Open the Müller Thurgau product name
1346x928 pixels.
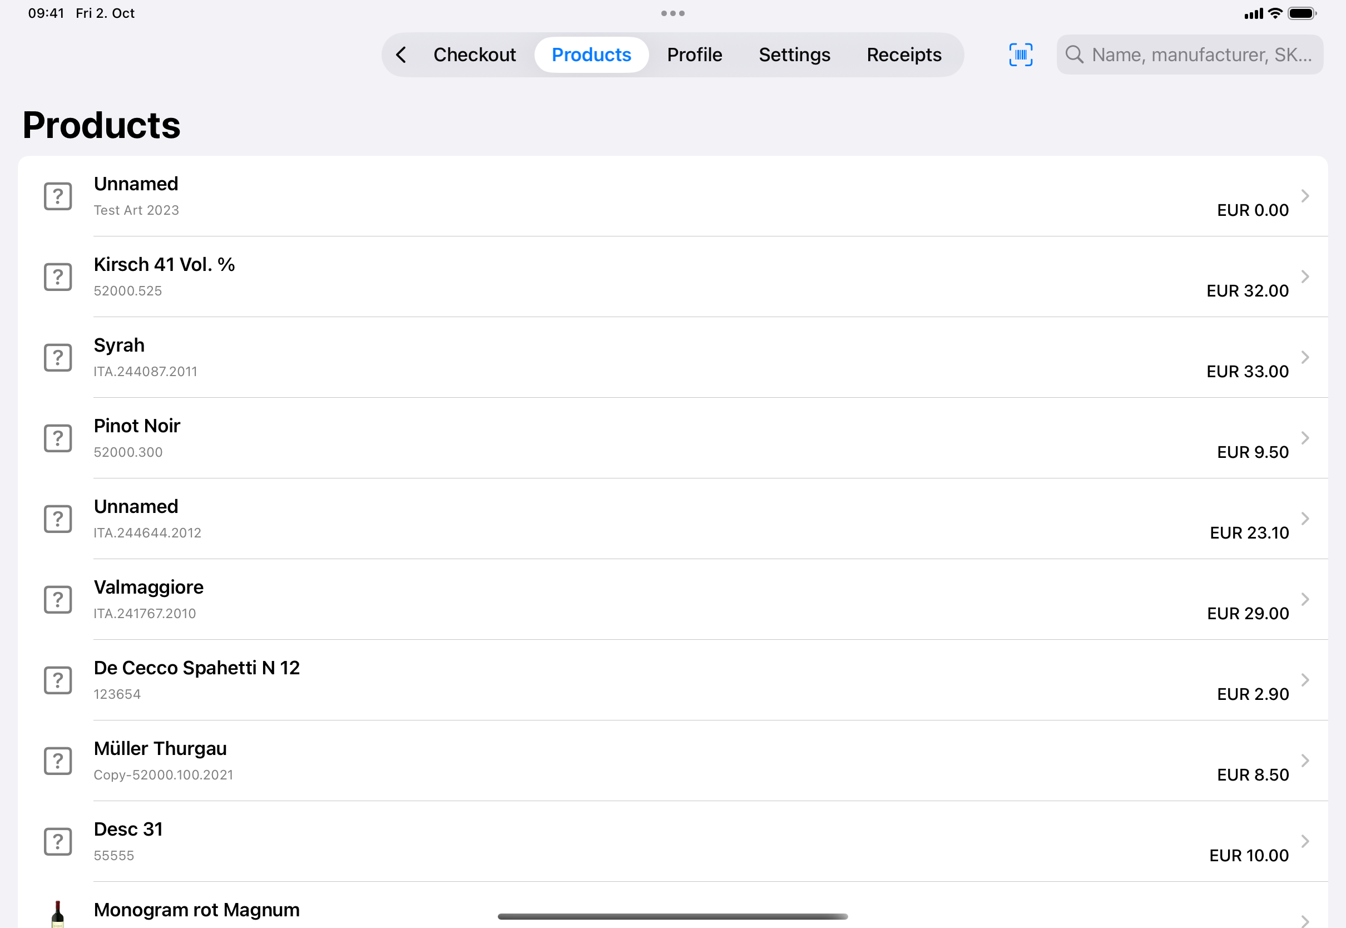[x=160, y=749]
